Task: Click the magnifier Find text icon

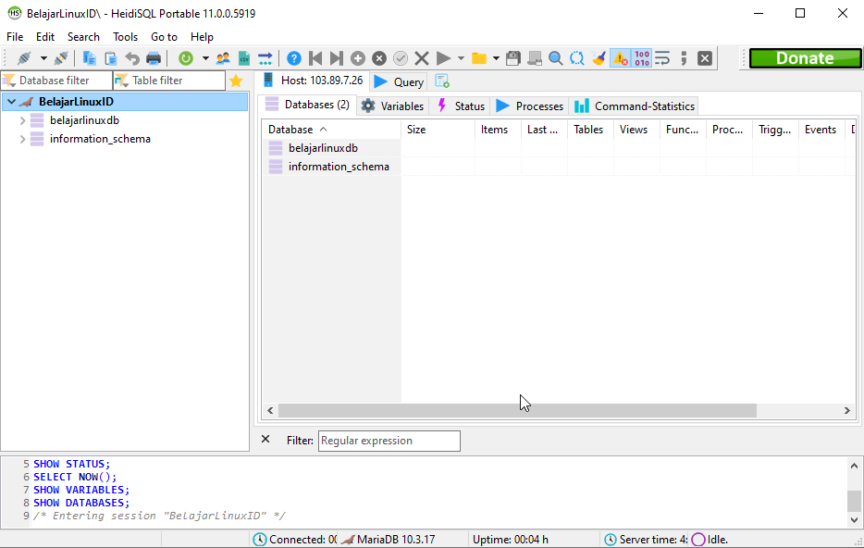Action: (x=555, y=58)
